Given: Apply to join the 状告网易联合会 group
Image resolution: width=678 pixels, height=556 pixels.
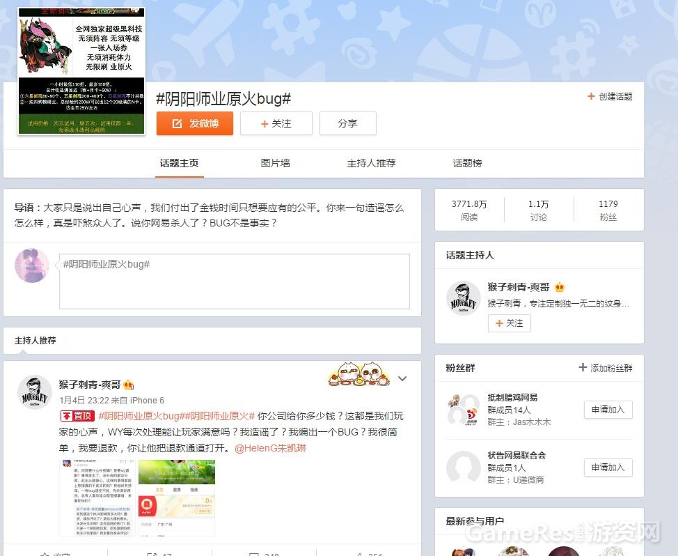Looking at the screenshot, I should [x=608, y=468].
